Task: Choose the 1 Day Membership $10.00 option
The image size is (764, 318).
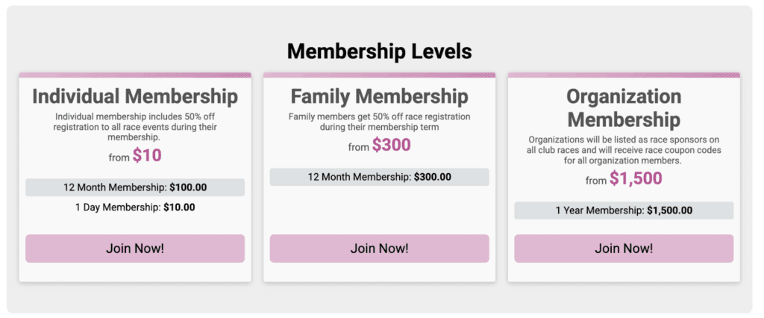Action: (x=135, y=207)
